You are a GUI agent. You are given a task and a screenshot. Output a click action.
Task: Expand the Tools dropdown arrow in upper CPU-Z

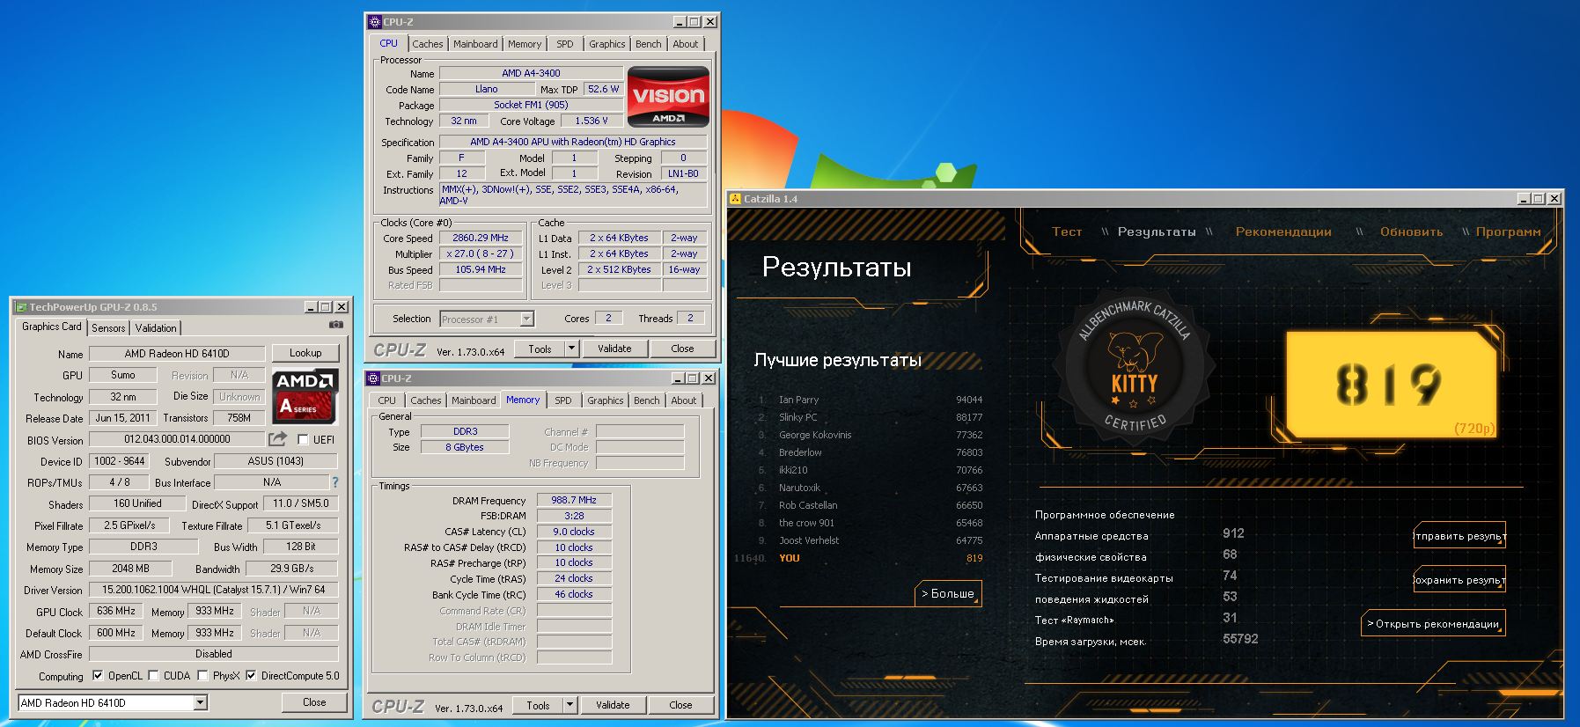[x=571, y=349]
